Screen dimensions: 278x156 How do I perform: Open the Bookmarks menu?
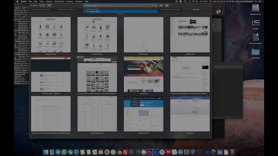coord(59,1)
